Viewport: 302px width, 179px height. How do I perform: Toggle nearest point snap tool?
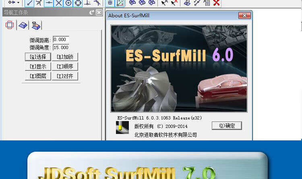point(39,3)
